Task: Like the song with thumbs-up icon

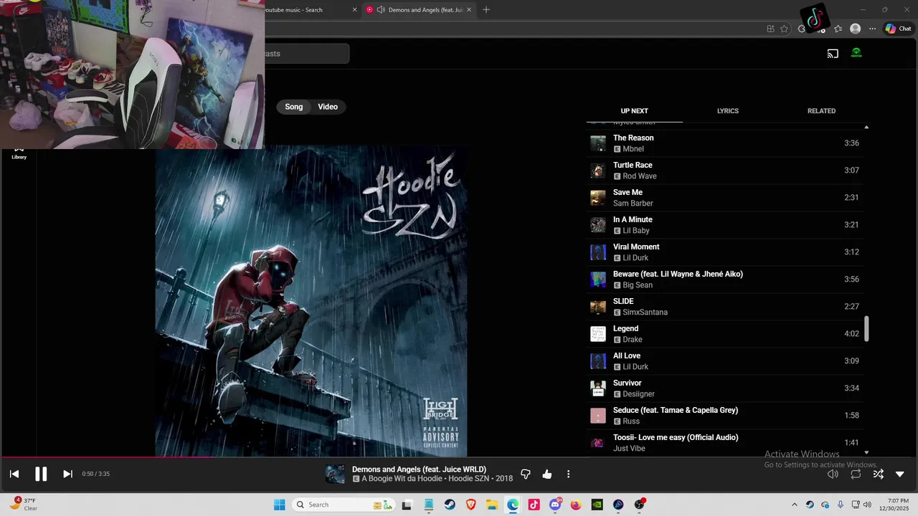Action: point(547,474)
